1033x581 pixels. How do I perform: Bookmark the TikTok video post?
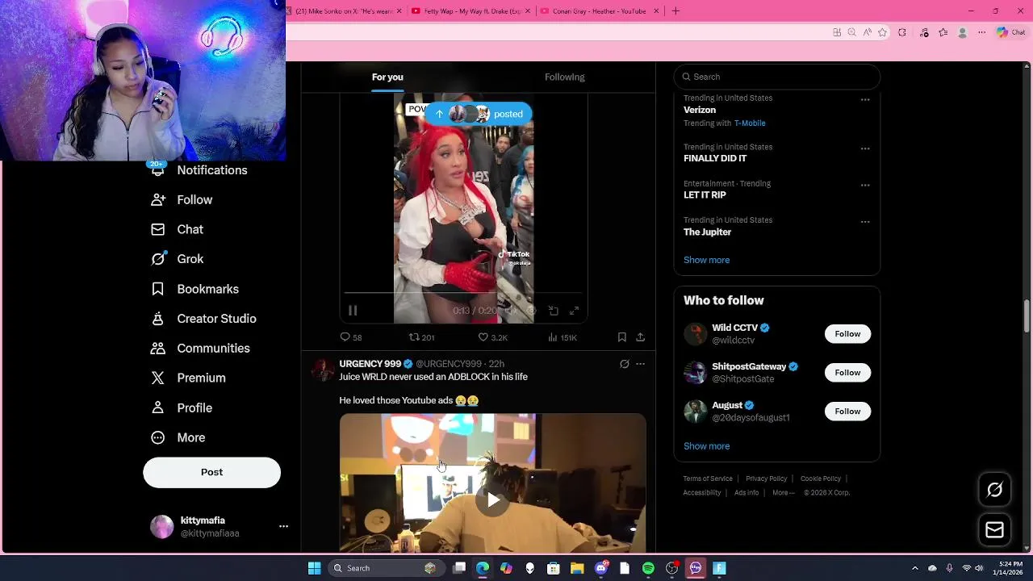point(621,337)
